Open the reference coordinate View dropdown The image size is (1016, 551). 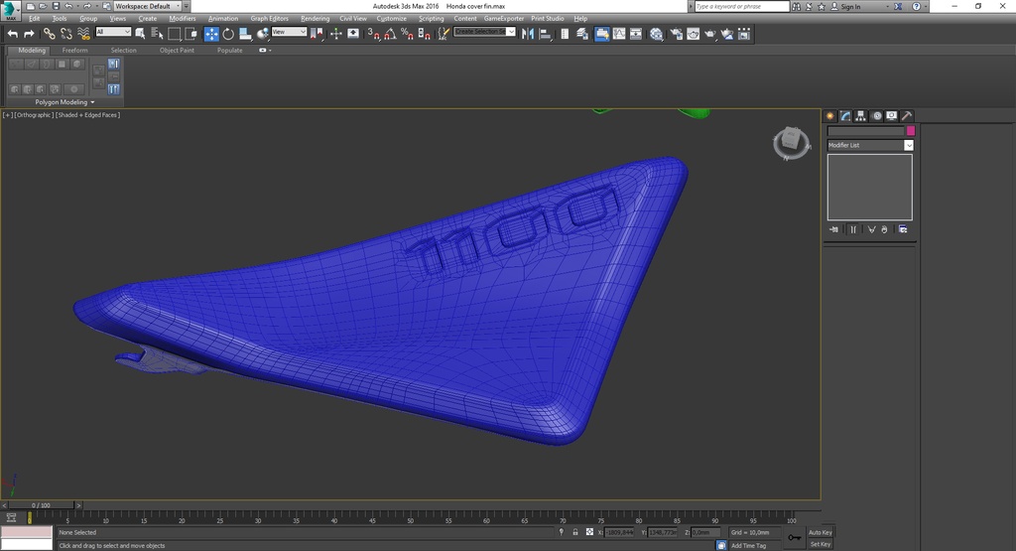point(289,32)
